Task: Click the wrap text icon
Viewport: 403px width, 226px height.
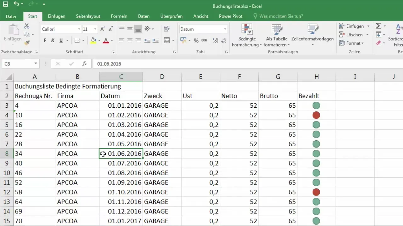Action: tap(167, 29)
